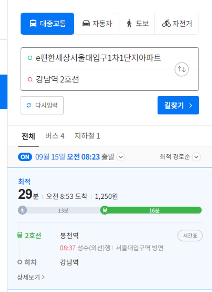
Task: Expand route details via 상세보기
Action: pos(31,277)
